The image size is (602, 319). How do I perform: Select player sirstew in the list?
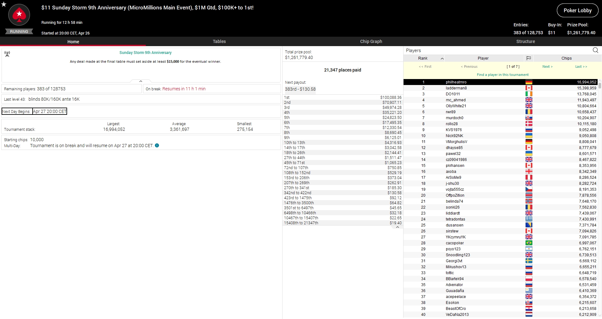click(500, 231)
